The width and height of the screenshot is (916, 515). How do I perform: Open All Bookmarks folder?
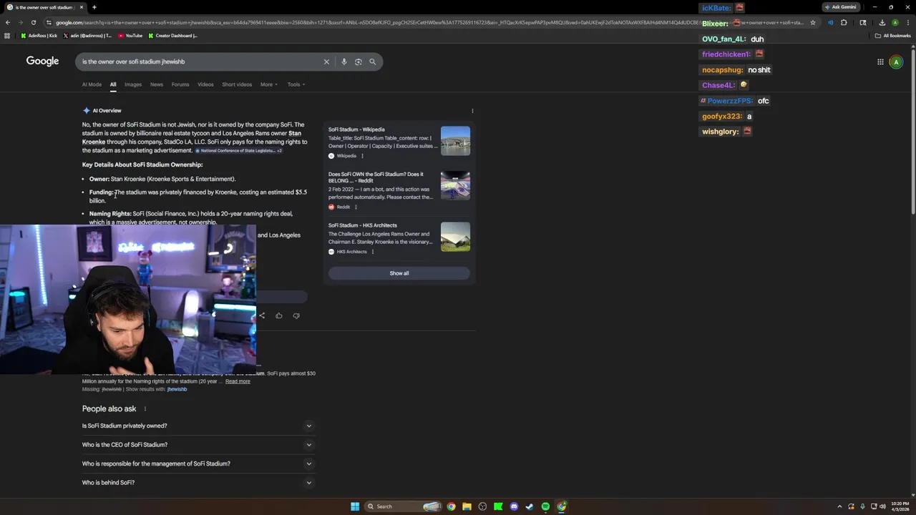point(893,36)
